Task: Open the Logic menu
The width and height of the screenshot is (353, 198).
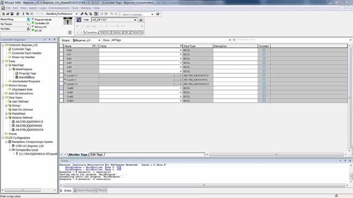Action: (x=42, y=8)
